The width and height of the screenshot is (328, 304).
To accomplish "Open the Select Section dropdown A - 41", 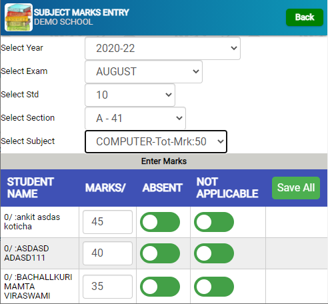I will [135, 118].
